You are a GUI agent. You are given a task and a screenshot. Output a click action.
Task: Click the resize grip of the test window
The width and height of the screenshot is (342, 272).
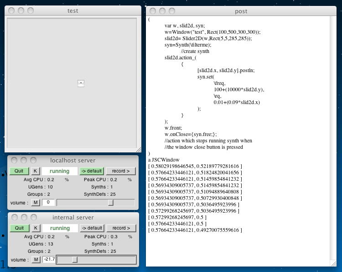coord(138,149)
